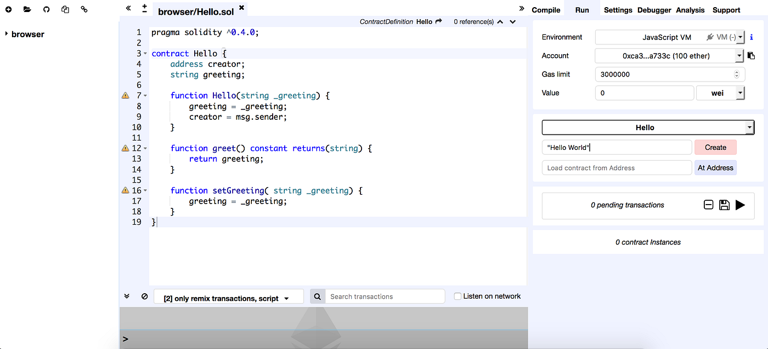
Task: Switch to the Compile tab
Action: (546, 9)
